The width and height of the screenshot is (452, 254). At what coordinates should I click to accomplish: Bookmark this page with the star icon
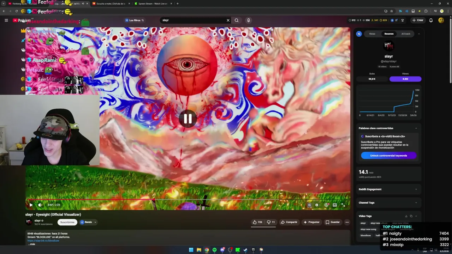pyautogui.click(x=392, y=11)
